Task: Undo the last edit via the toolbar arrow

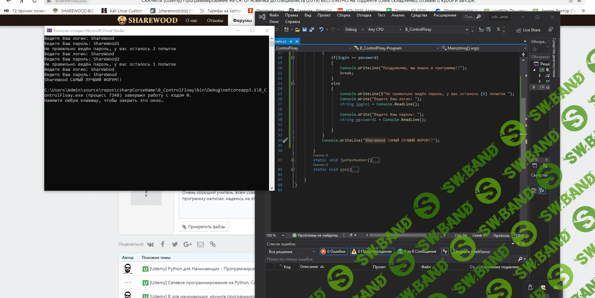Action: click(321, 29)
